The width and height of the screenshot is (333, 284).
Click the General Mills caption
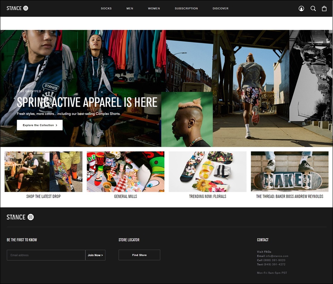[x=126, y=196]
